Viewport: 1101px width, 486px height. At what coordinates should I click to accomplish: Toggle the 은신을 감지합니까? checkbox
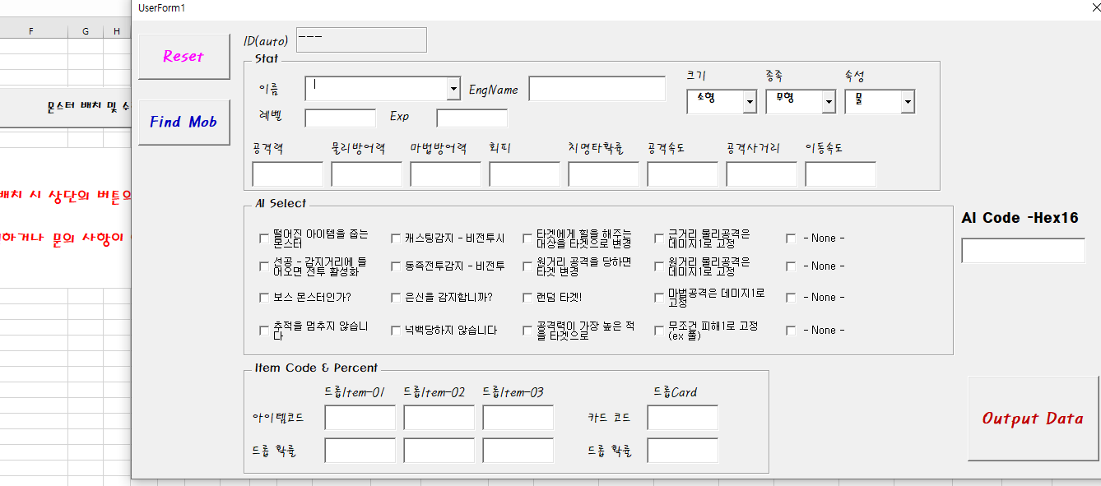pyautogui.click(x=396, y=298)
